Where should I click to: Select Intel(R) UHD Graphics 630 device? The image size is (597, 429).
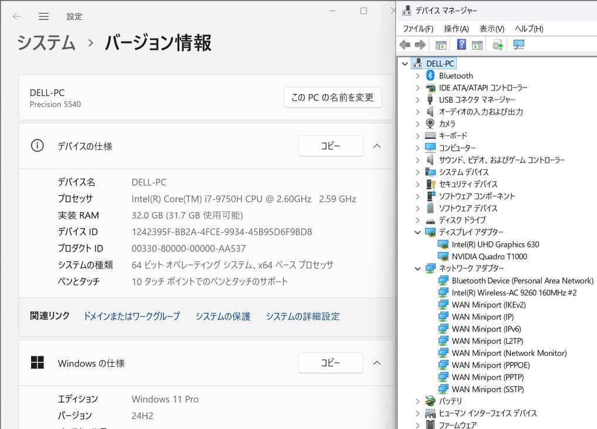click(x=496, y=244)
